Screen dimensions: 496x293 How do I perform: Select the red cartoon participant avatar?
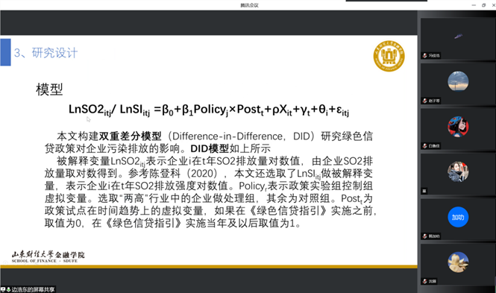coord(458,127)
